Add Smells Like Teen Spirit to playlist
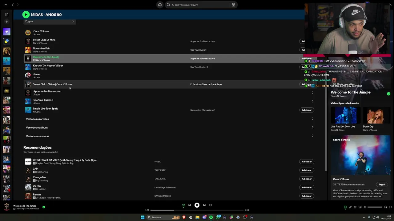Screen dimensions: 394x221 pos(307,110)
